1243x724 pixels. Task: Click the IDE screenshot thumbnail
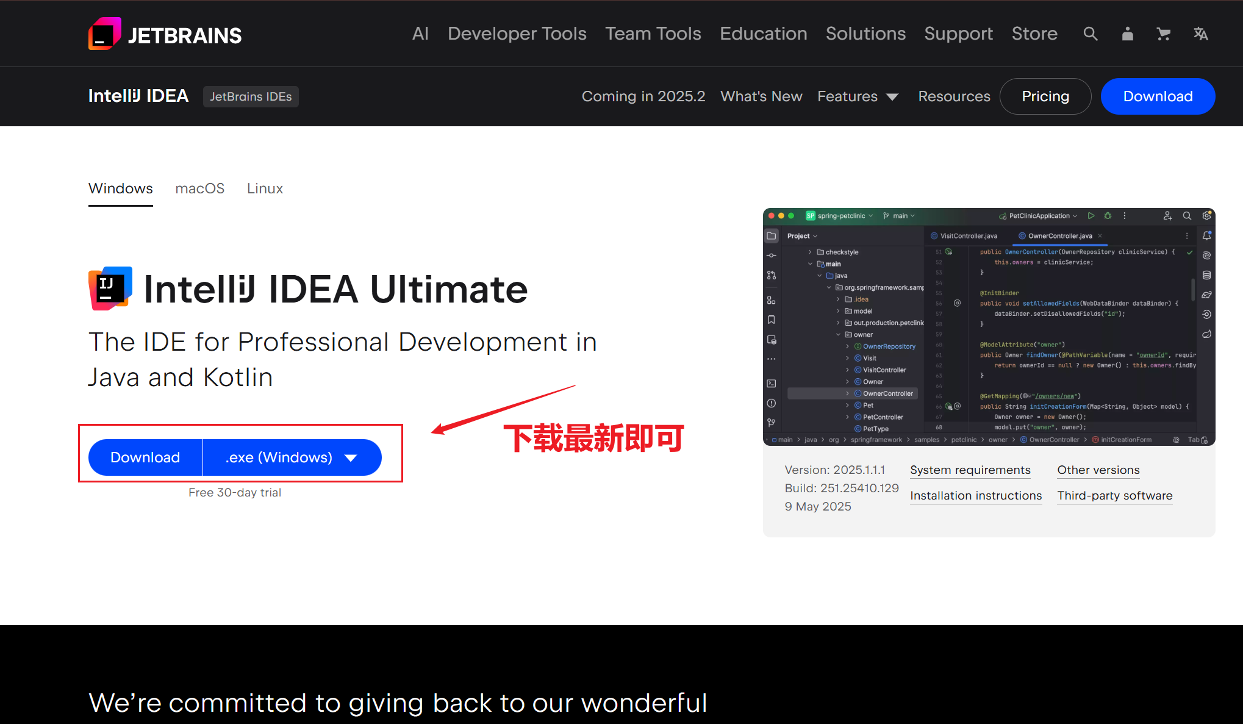point(989,327)
